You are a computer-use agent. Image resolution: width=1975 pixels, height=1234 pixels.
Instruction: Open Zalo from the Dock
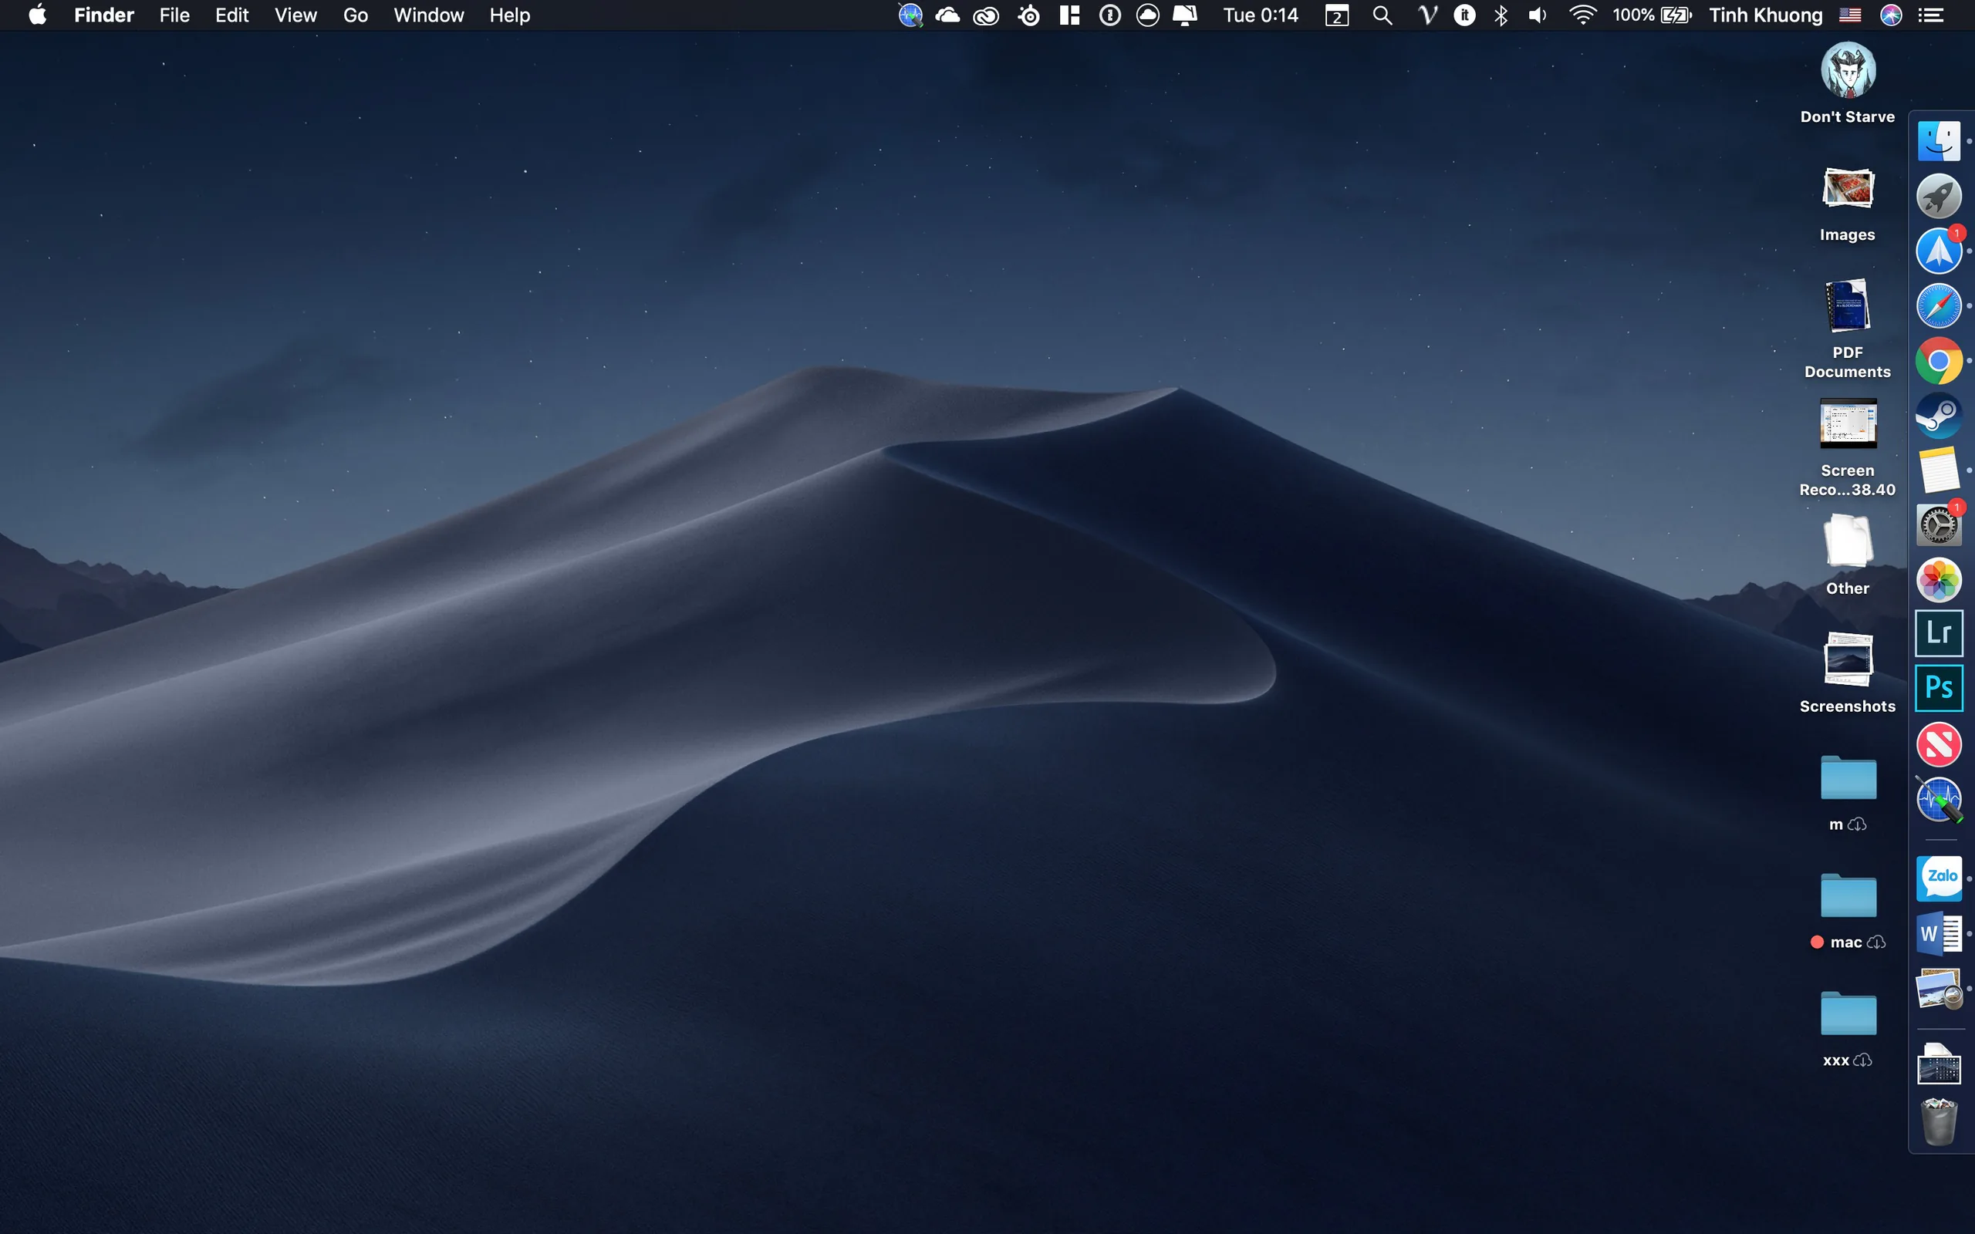coord(1938,878)
